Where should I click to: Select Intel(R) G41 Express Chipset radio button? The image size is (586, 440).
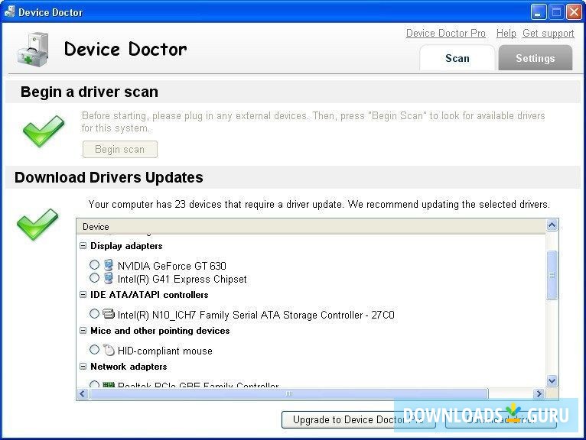click(x=94, y=277)
